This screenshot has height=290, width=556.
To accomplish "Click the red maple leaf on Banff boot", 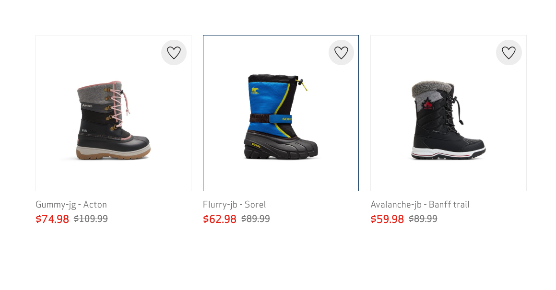I will [x=427, y=104].
